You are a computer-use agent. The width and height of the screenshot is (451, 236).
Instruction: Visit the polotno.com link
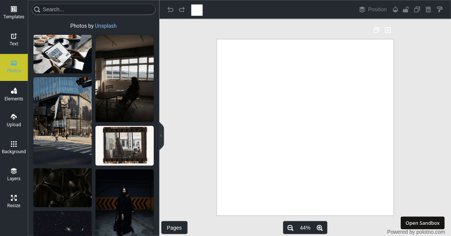pyautogui.click(x=430, y=232)
